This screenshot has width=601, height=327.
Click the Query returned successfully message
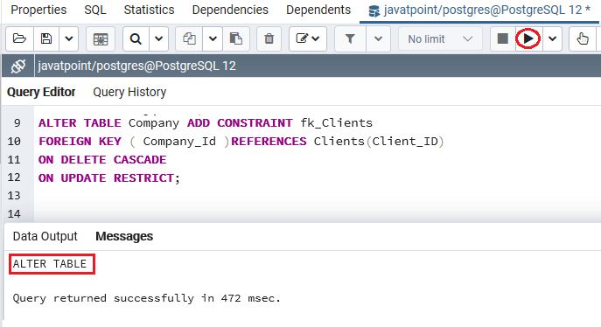pyautogui.click(x=147, y=298)
